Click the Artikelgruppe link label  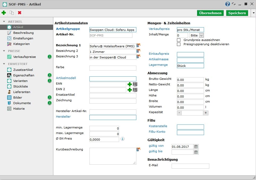click(68, 29)
